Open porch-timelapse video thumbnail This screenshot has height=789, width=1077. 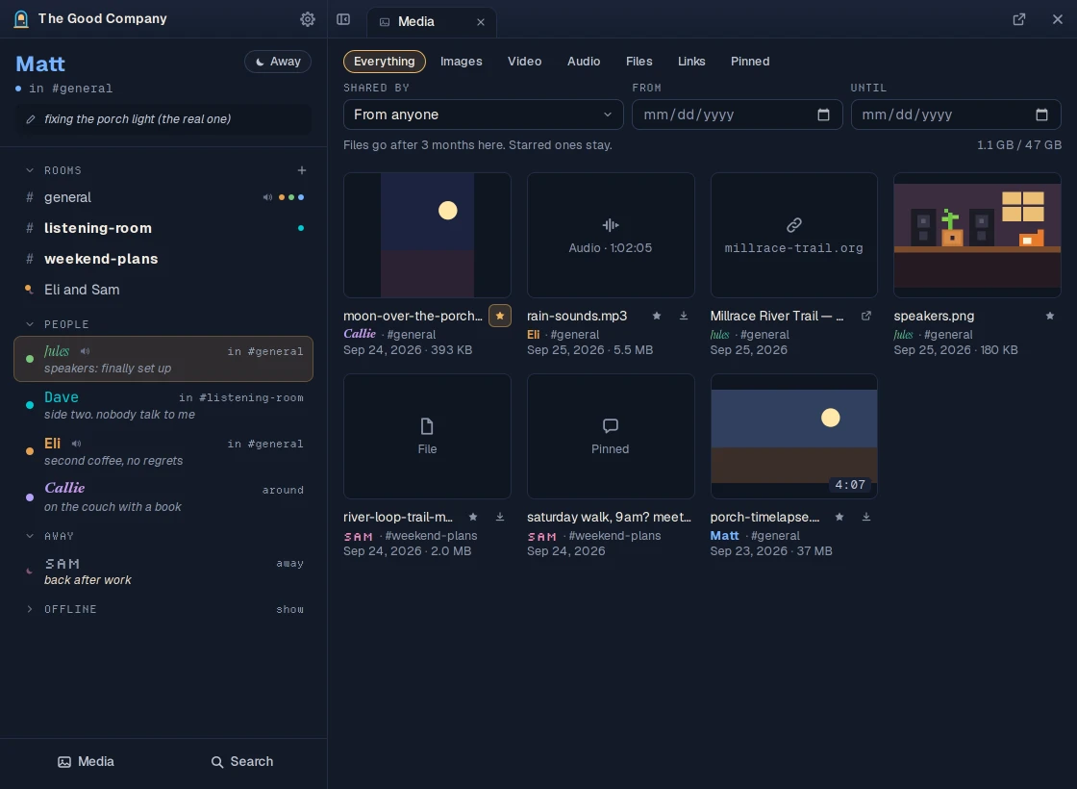tap(794, 436)
